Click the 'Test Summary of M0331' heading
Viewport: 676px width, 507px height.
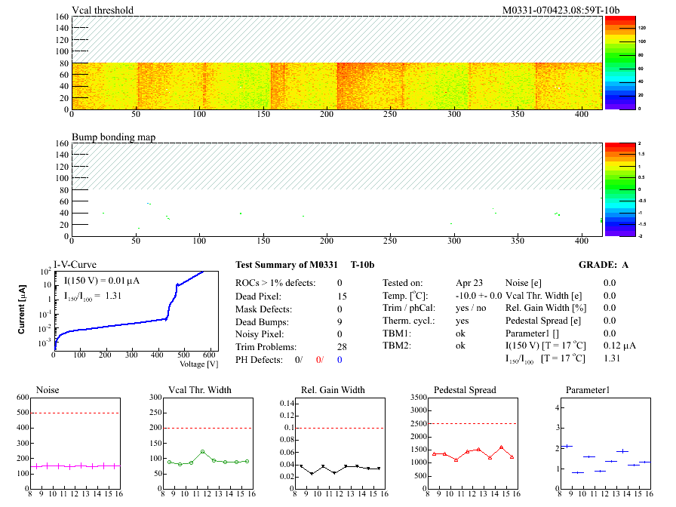click(x=282, y=265)
